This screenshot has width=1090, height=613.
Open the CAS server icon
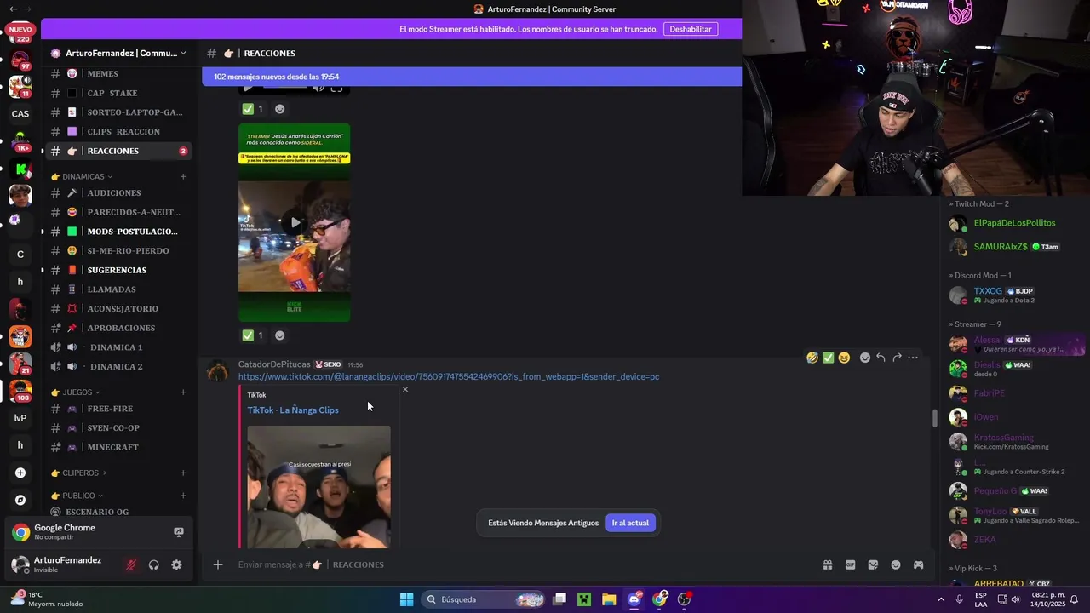pyautogui.click(x=20, y=113)
